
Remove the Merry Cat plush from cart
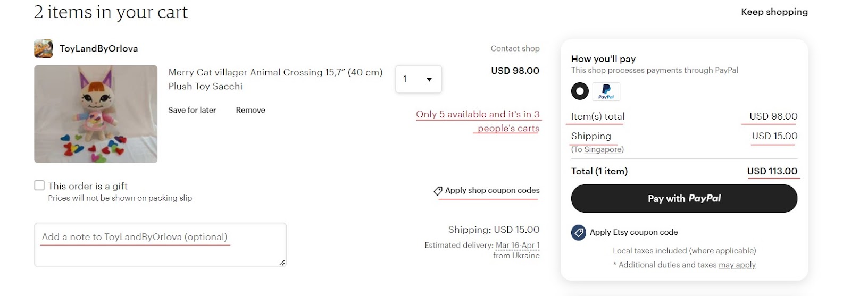click(x=251, y=110)
